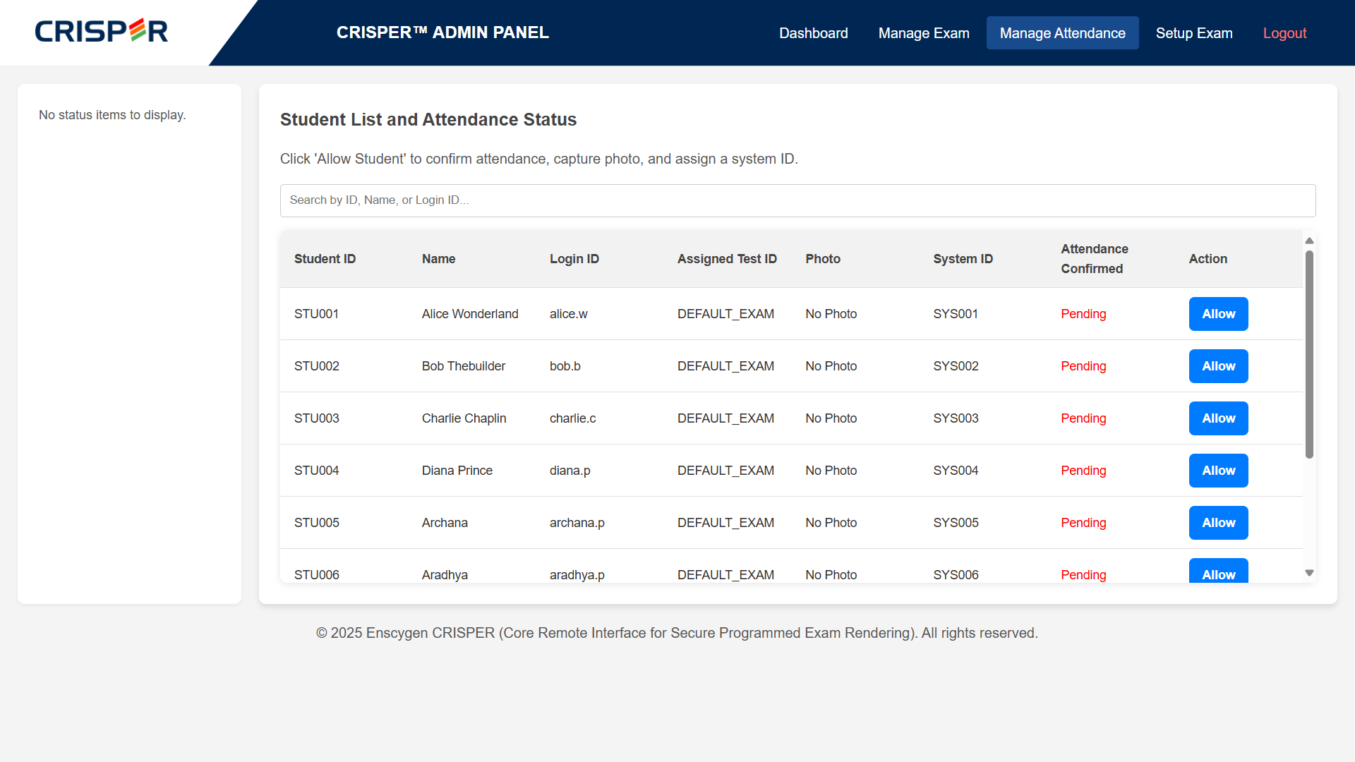Click the name Alice Wonderland
Viewport: 1355px width, 762px height.
pos(470,314)
